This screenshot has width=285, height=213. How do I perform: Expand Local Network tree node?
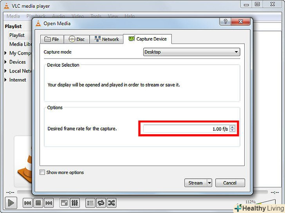(x=5, y=71)
